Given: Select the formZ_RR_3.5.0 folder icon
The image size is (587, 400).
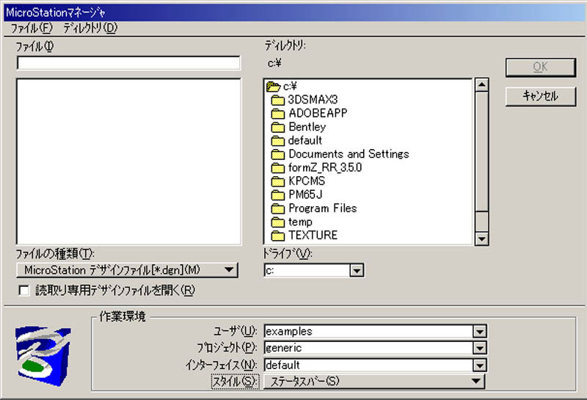Looking at the screenshot, I should click(x=277, y=167).
